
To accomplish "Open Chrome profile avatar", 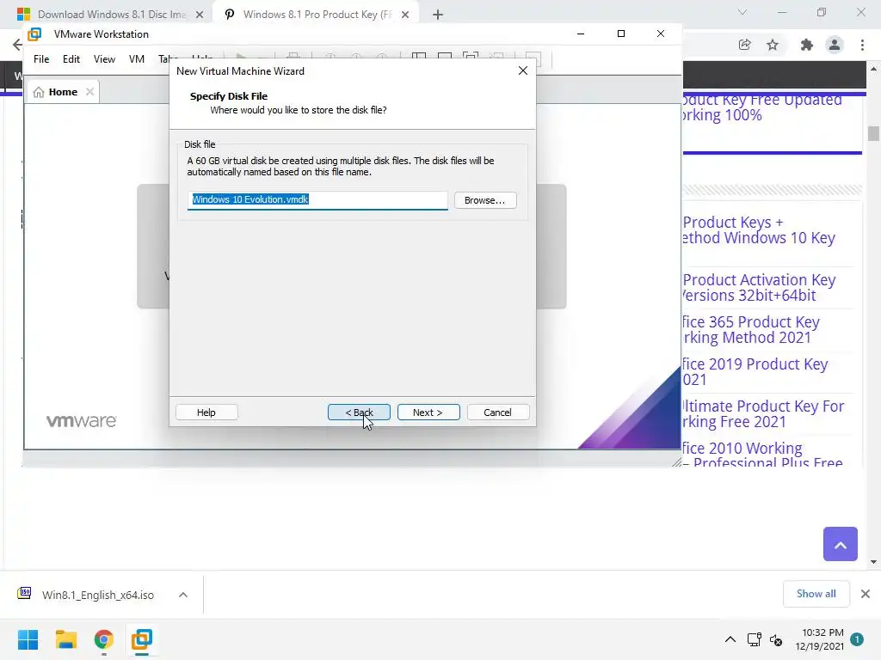I will [x=835, y=45].
